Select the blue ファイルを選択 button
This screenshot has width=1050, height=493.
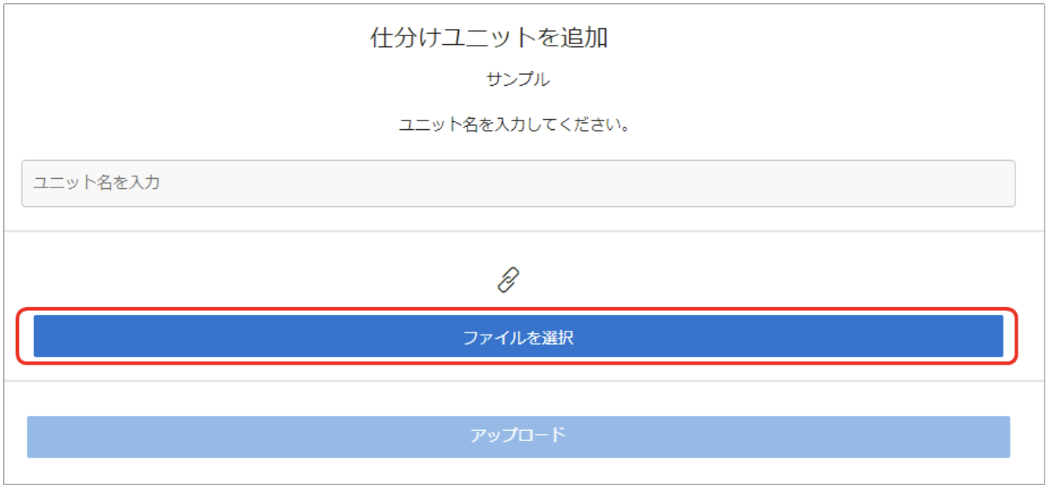click(x=518, y=337)
